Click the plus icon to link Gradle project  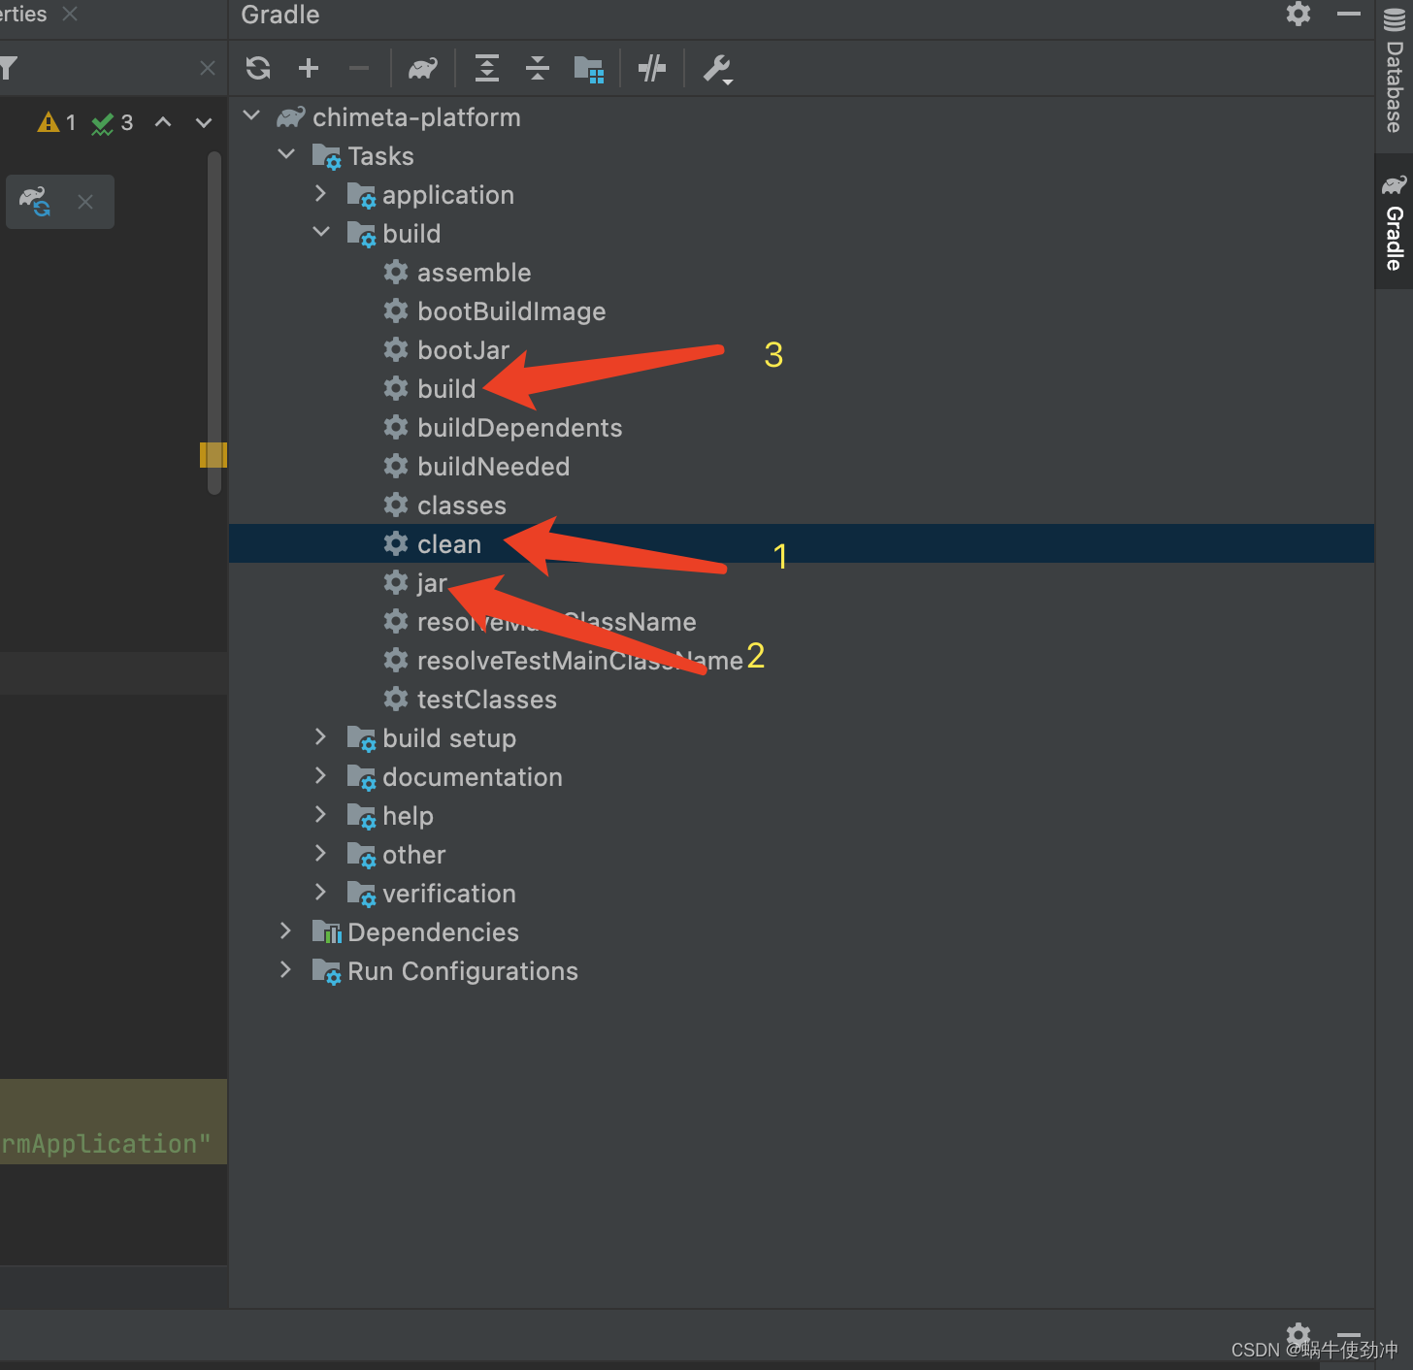click(x=309, y=68)
